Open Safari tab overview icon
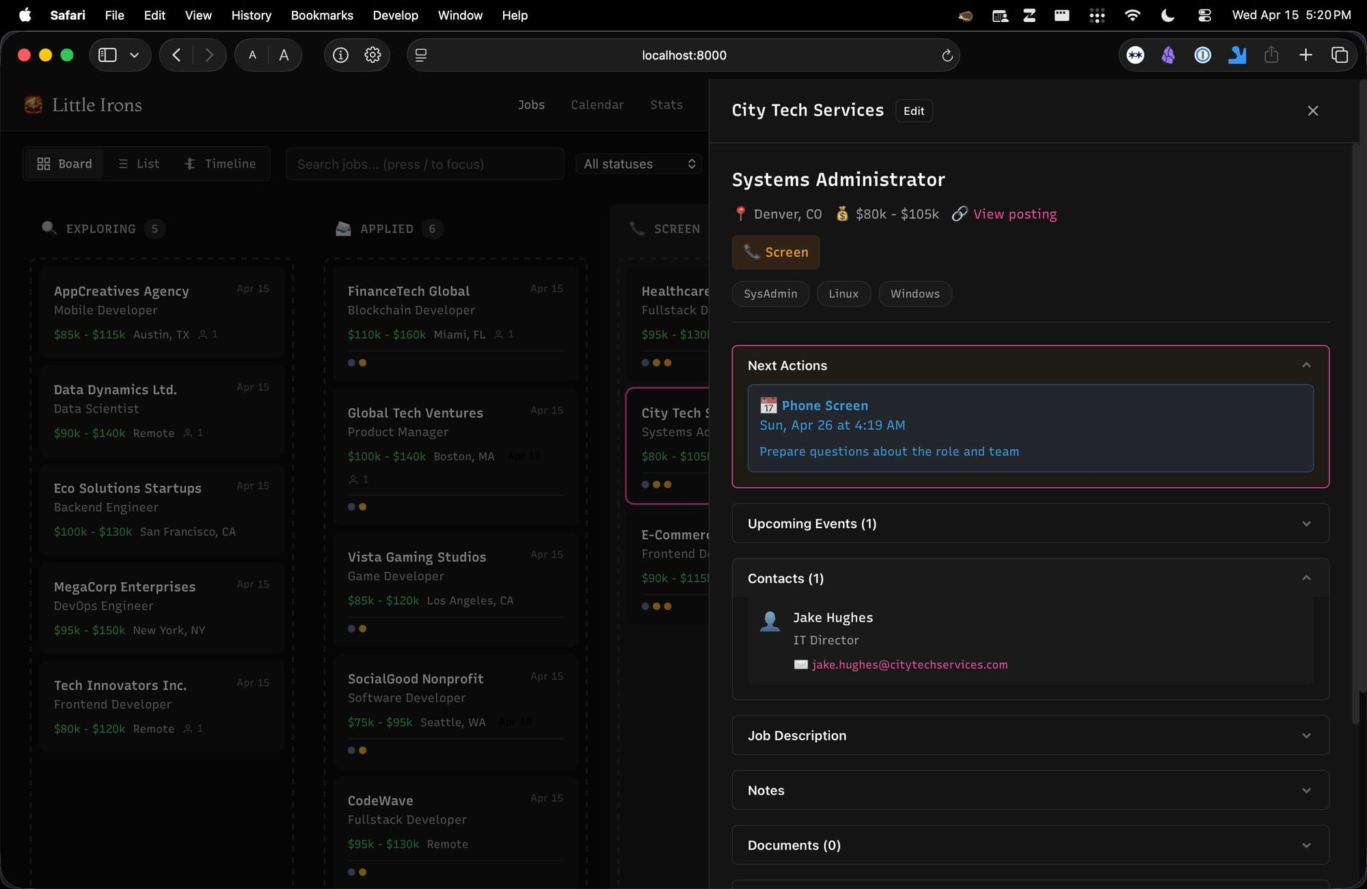This screenshot has height=889, width=1367. (1340, 55)
